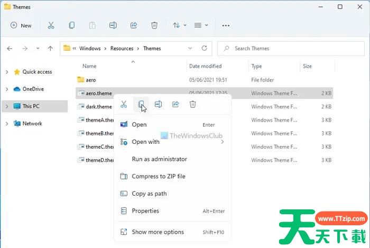
Task: Click the Resources breadcrumb in the address bar
Action: point(122,48)
